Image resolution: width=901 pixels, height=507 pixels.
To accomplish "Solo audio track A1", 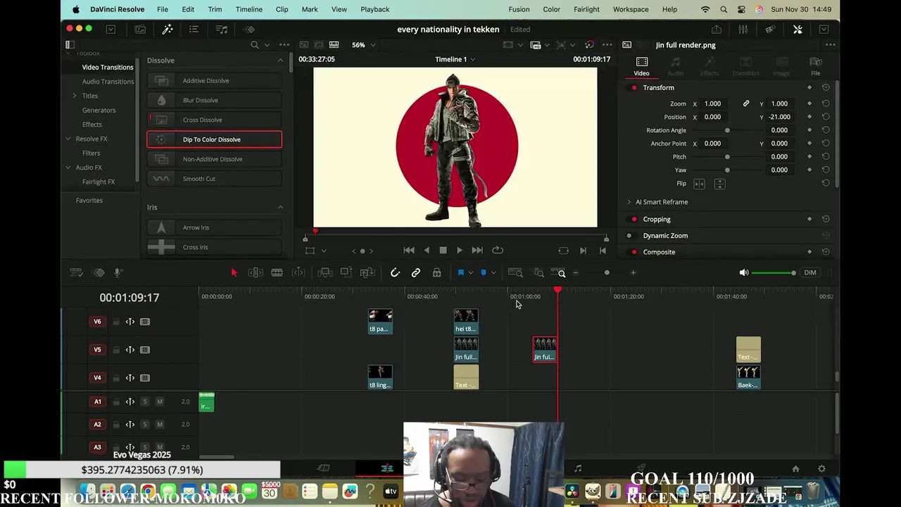I will (x=145, y=401).
